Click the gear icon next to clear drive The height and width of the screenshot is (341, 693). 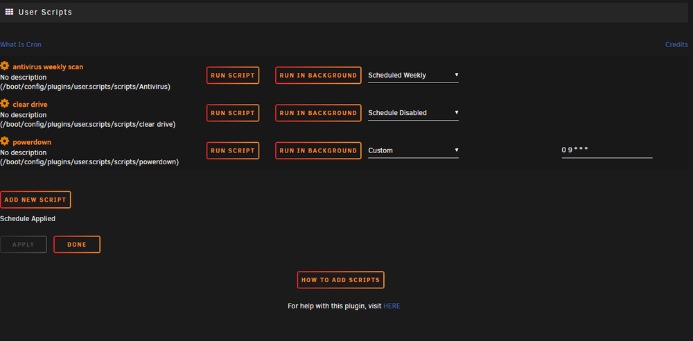(x=4, y=103)
